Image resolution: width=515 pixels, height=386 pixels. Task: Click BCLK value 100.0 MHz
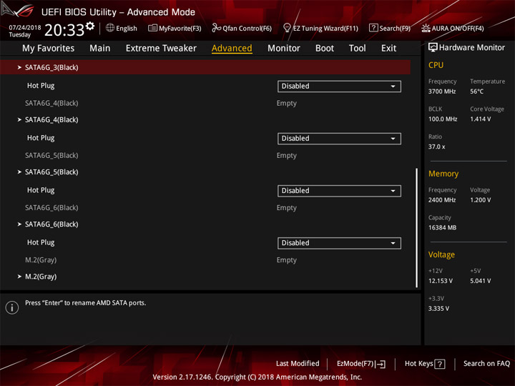click(x=443, y=119)
